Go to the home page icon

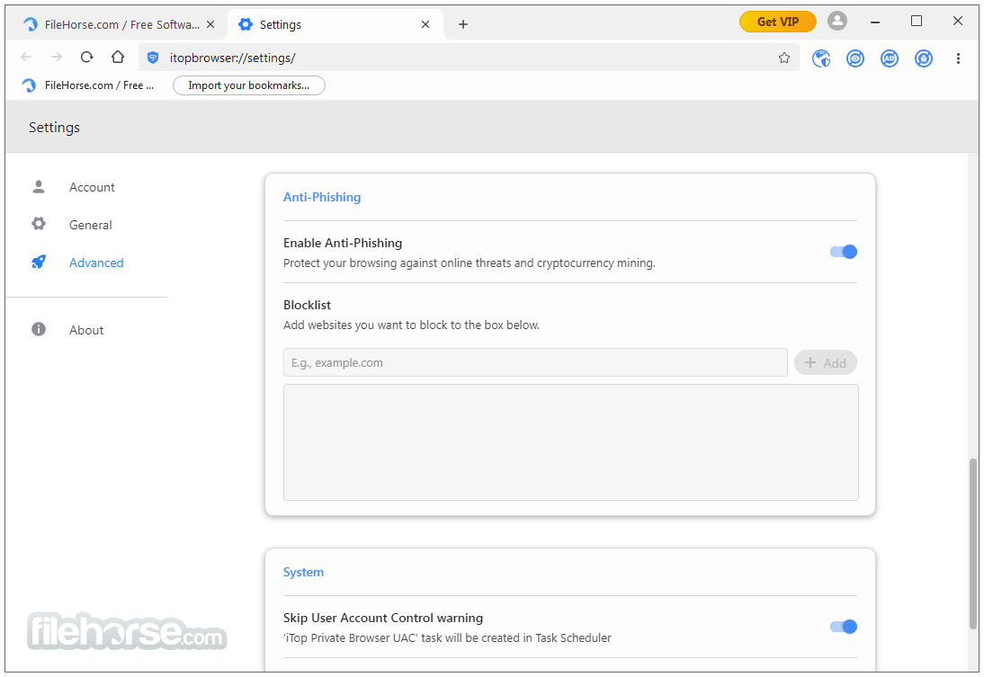[x=117, y=58]
